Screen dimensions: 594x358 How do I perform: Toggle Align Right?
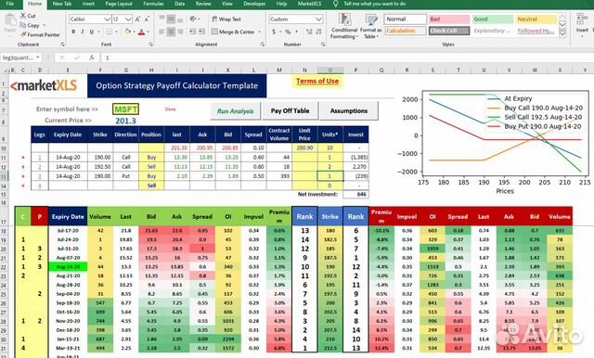coord(180,32)
